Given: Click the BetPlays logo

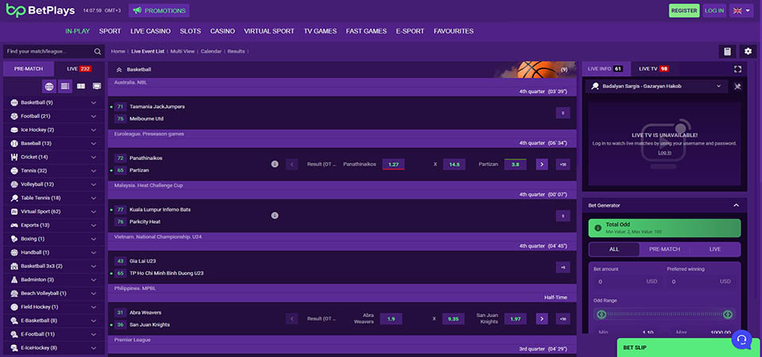Looking at the screenshot, I should [x=40, y=10].
